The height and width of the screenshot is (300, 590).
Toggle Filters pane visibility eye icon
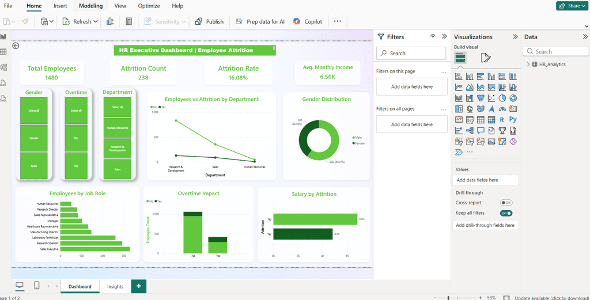pos(433,36)
